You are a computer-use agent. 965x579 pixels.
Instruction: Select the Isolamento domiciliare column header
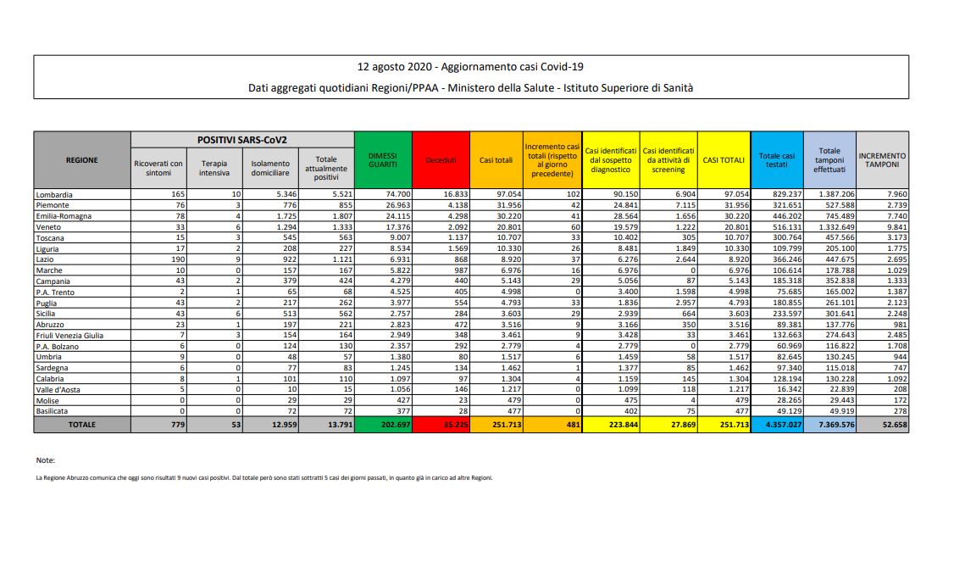pos(270,168)
